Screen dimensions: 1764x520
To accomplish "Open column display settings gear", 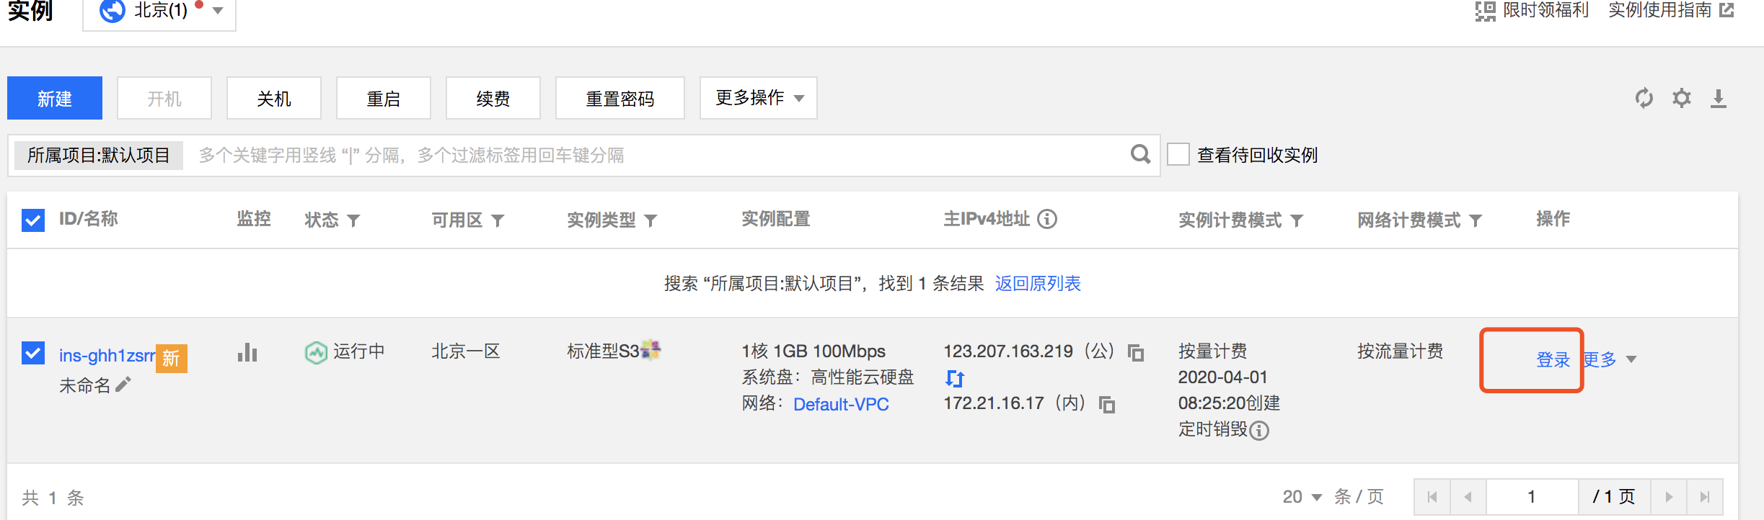I will [x=1682, y=98].
